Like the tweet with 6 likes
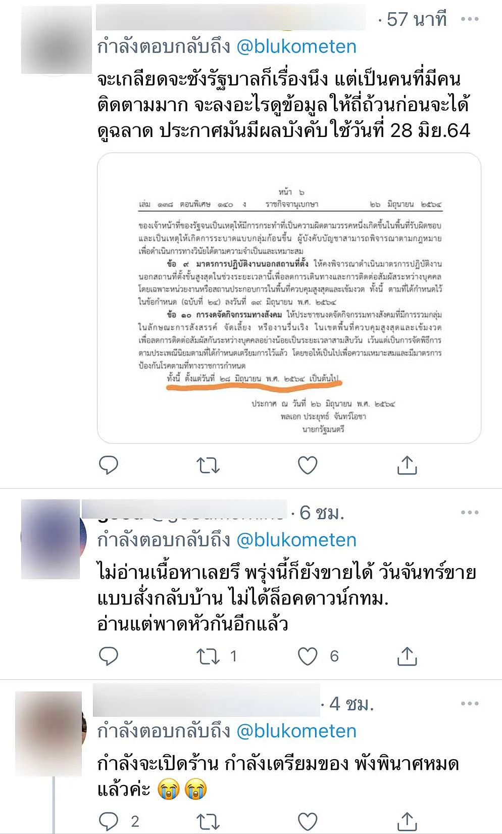 307,656
